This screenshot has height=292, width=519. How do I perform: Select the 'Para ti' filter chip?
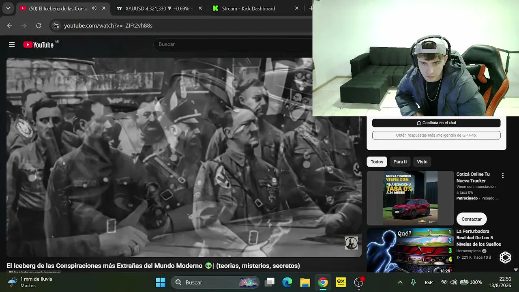click(400, 161)
